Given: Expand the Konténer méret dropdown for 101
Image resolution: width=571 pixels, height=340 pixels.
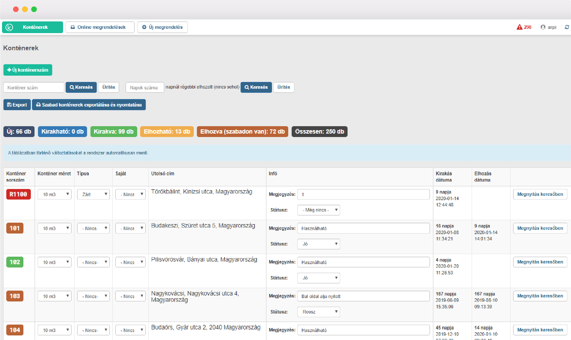Looking at the screenshot, I should (x=55, y=228).
